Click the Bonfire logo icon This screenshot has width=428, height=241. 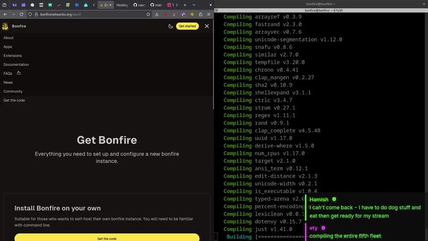5,26
